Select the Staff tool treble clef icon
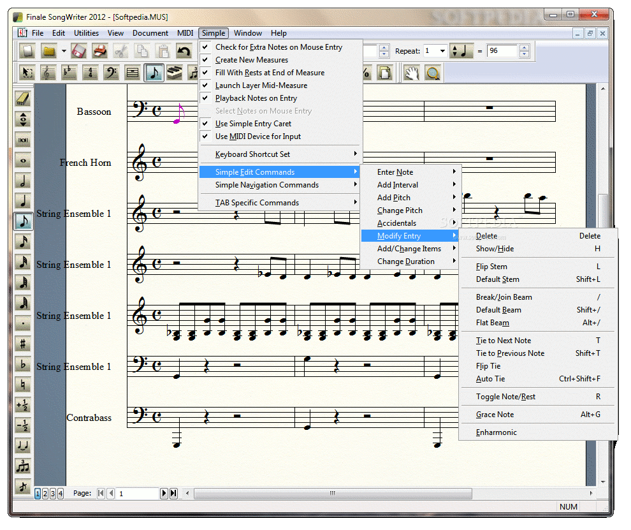631x530 pixels. click(x=48, y=73)
